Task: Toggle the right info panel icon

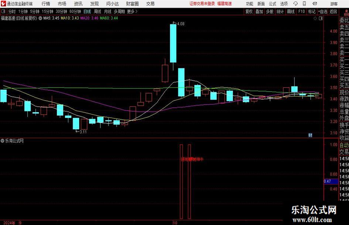Action: click(x=321, y=18)
